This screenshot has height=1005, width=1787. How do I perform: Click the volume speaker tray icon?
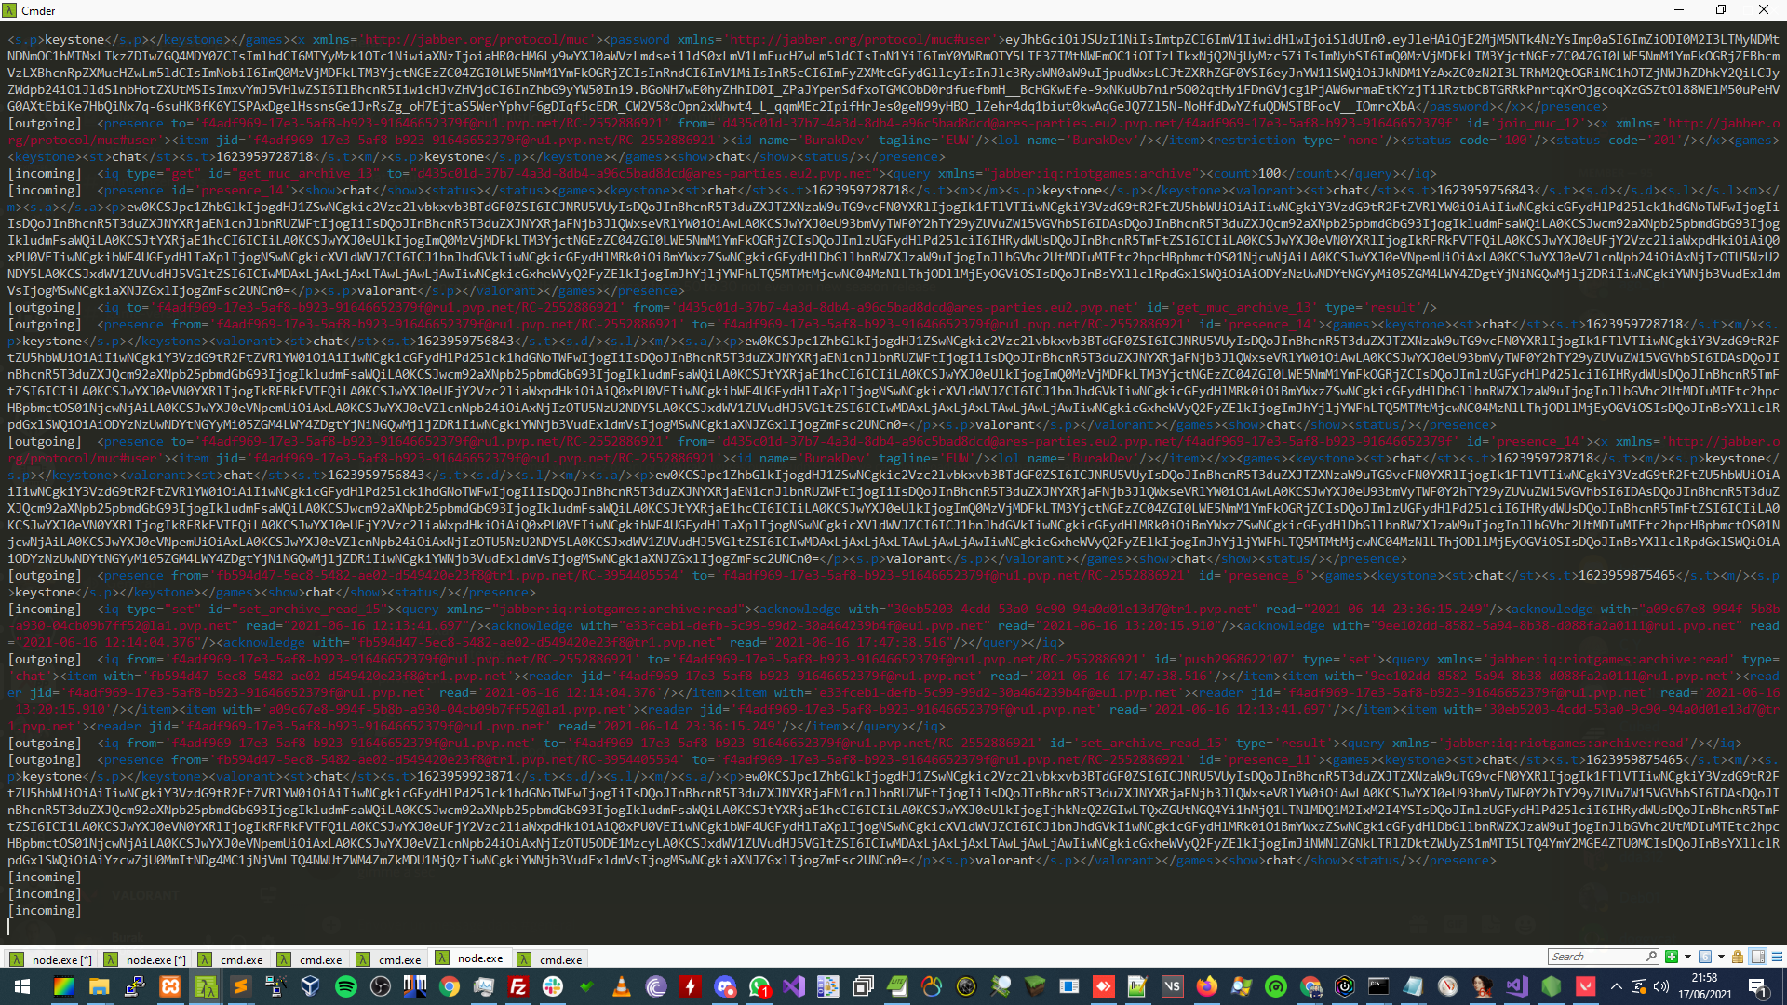[1661, 986]
